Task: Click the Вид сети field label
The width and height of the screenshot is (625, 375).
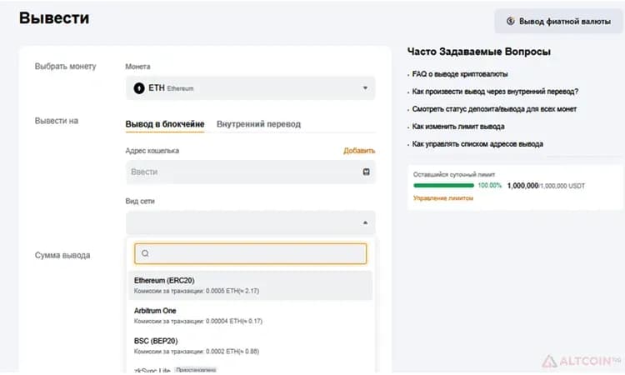Action: (x=139, y=201)
